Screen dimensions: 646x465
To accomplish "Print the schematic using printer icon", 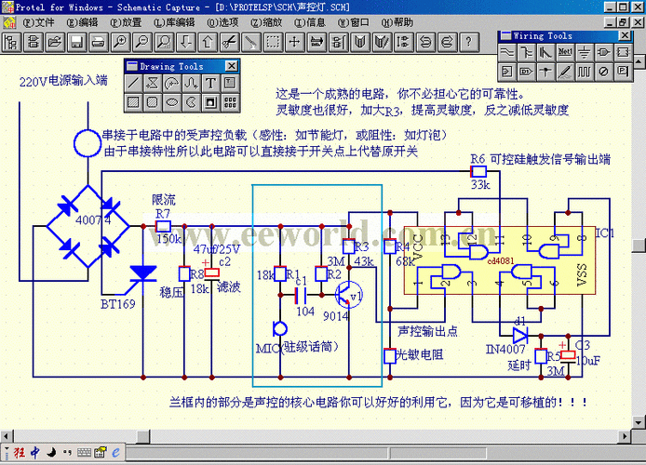I will [x=99, y=42].
